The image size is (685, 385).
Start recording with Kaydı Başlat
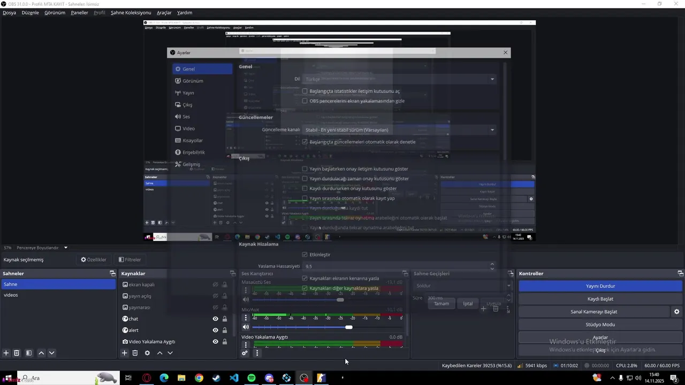pyautogui.click(x=600, y=299)
